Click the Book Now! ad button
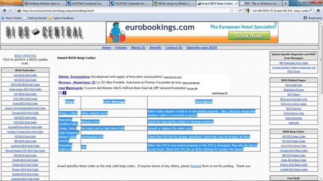This screenshot has height=181, width=323. pos(249,36)
